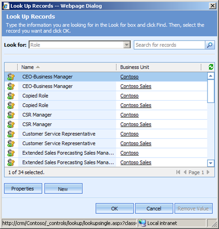219x229 pixels.
Task: Select CSR Manager name in Contoso row
Action: tap(37, 115)
